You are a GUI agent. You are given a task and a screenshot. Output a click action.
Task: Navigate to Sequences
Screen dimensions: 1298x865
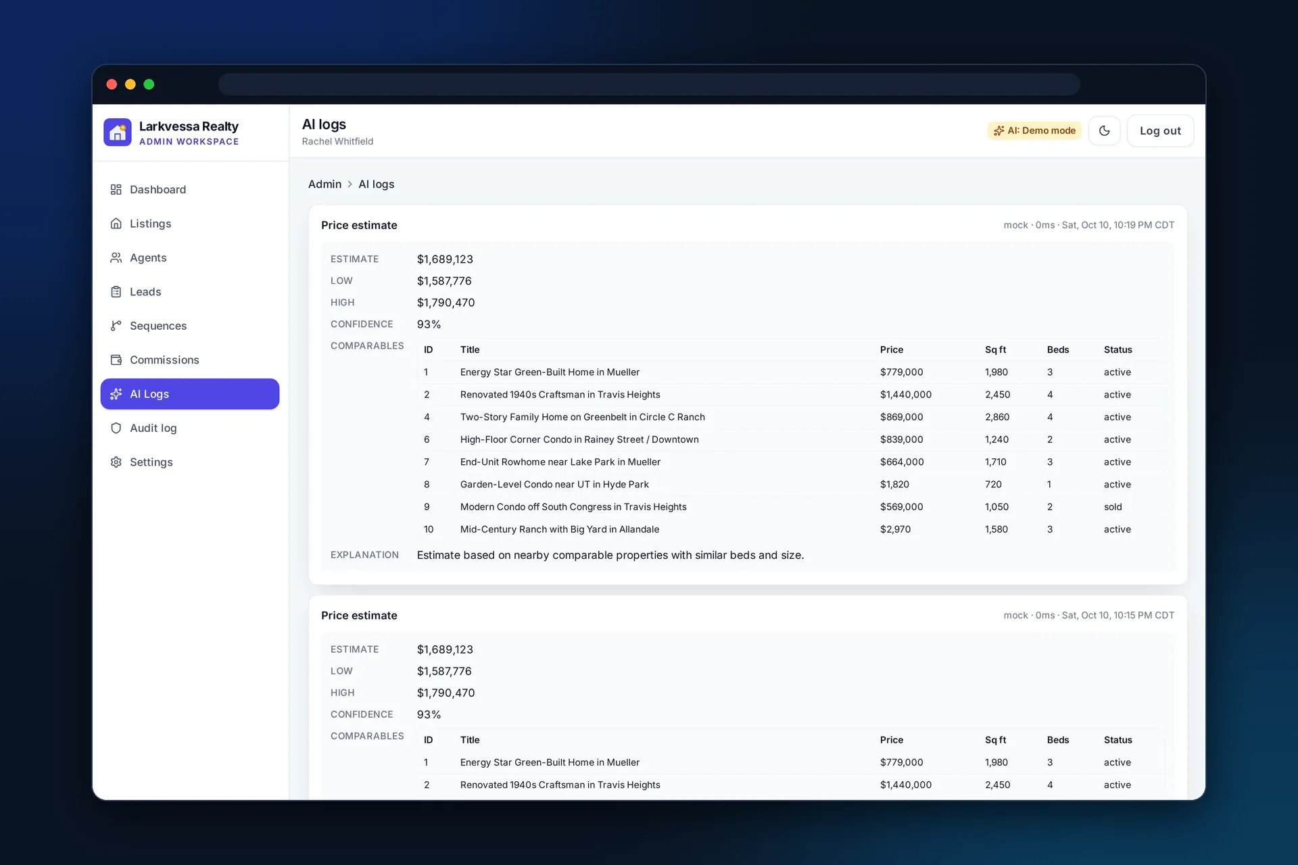click(x=190, y=326)
